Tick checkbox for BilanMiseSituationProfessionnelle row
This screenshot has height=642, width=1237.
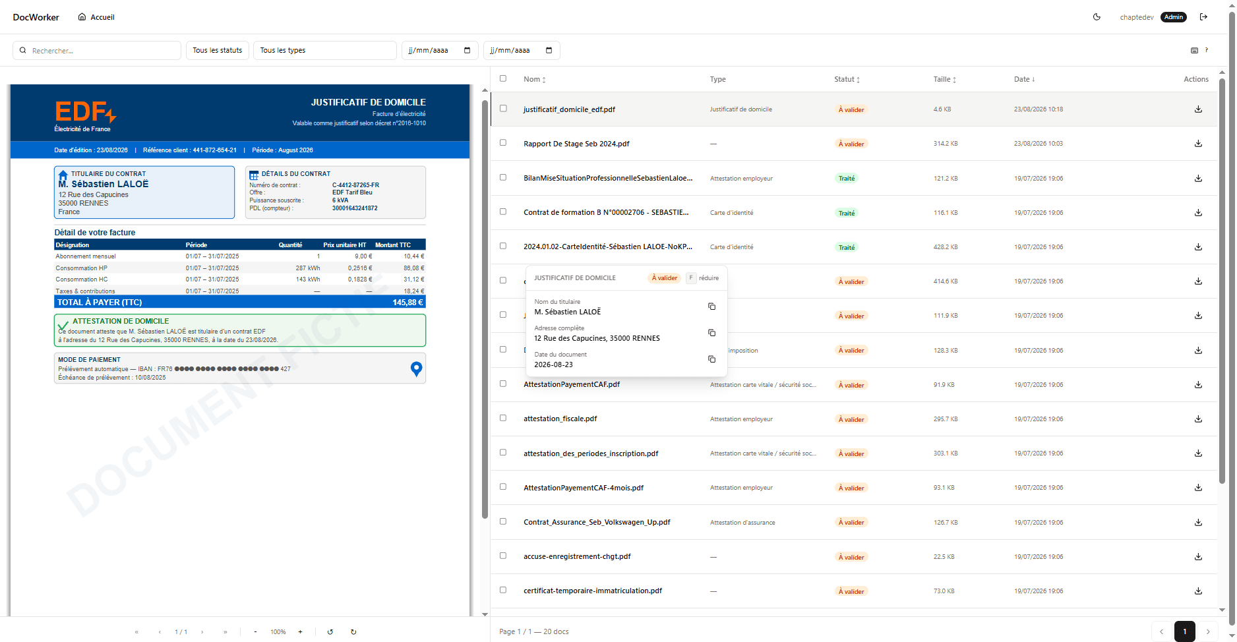503,177
